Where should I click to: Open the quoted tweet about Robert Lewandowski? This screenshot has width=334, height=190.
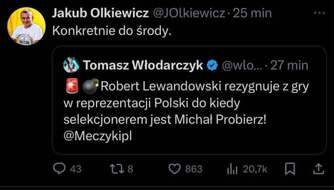tap(189, 100)
